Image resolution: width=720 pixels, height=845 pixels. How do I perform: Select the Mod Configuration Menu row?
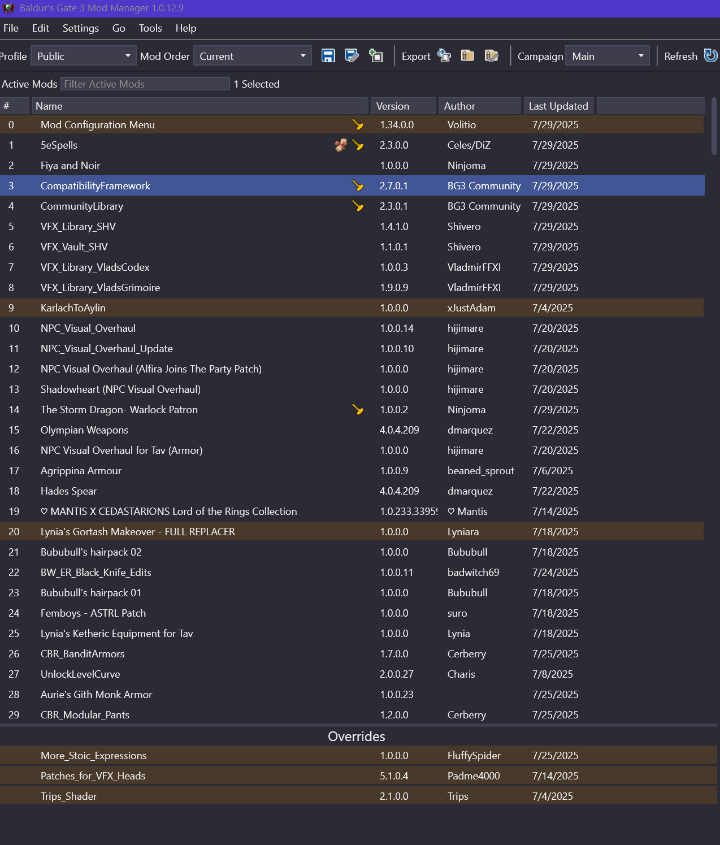352,124
